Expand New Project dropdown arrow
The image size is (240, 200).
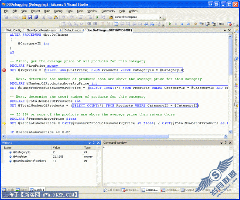click(11, 17)
